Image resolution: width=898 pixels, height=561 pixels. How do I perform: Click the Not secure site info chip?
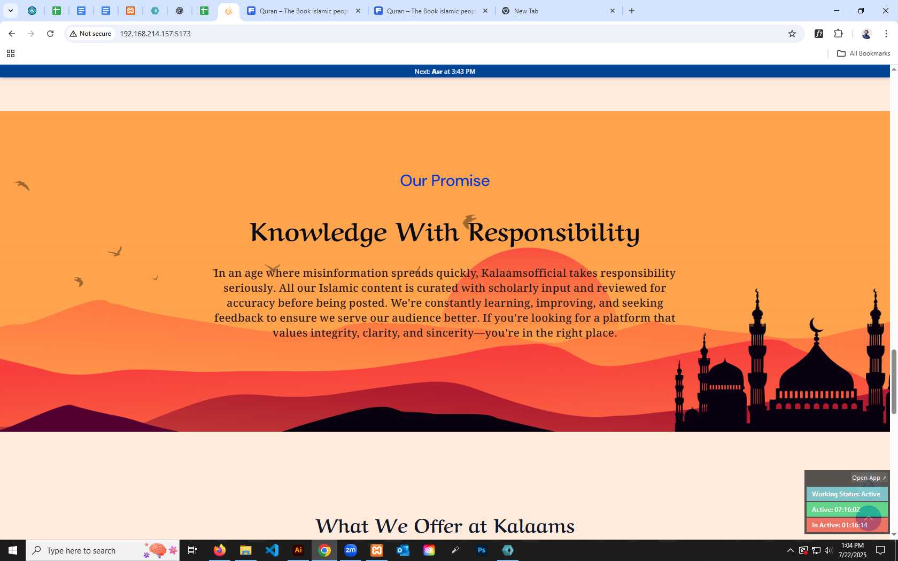90,34
